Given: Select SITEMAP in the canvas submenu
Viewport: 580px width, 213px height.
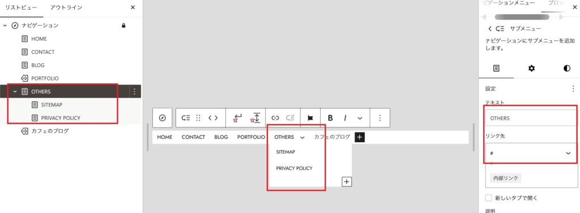Looking at the screenshot, I should tap(285, 152).
